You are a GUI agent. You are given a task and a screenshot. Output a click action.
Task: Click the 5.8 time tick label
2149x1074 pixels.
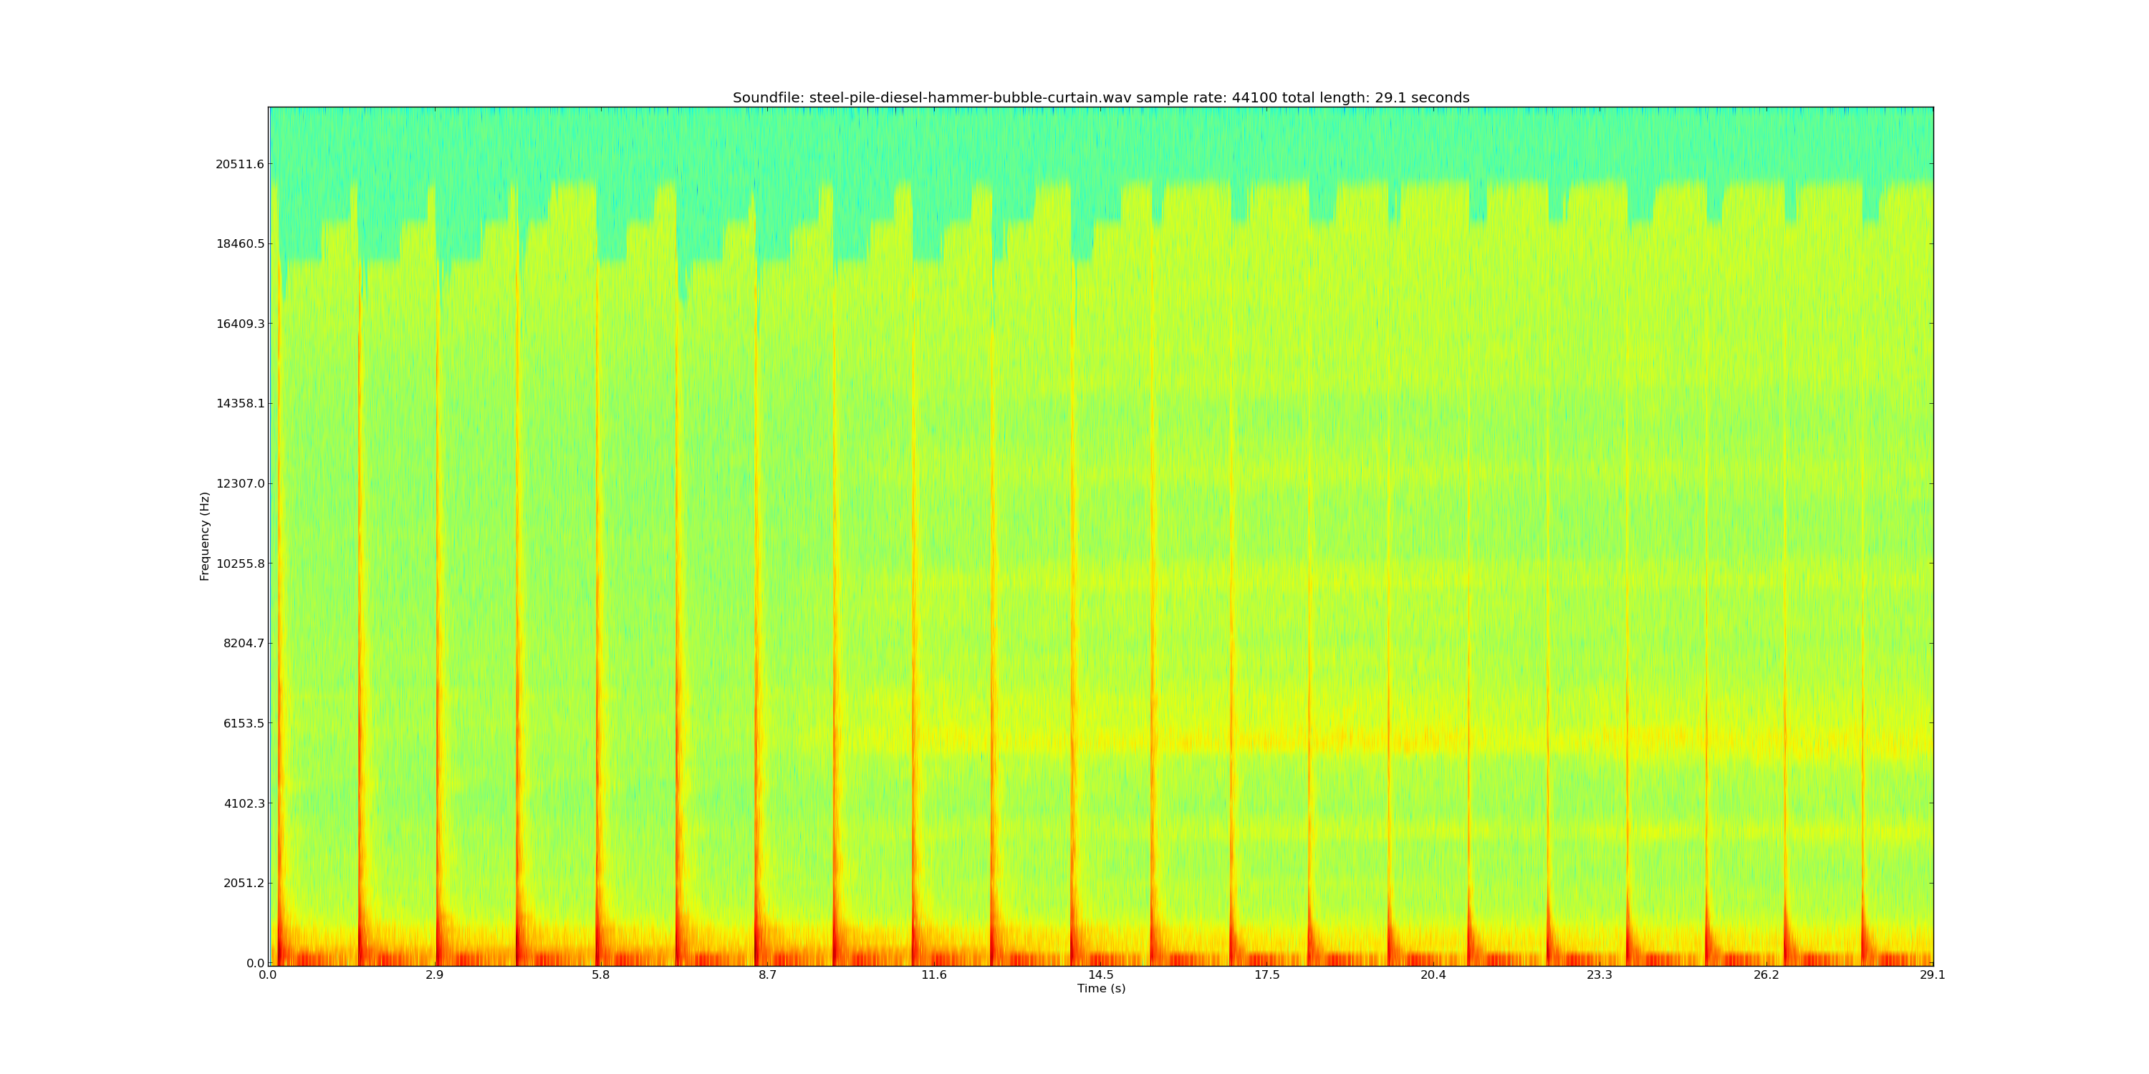click(x=601, y=974)
